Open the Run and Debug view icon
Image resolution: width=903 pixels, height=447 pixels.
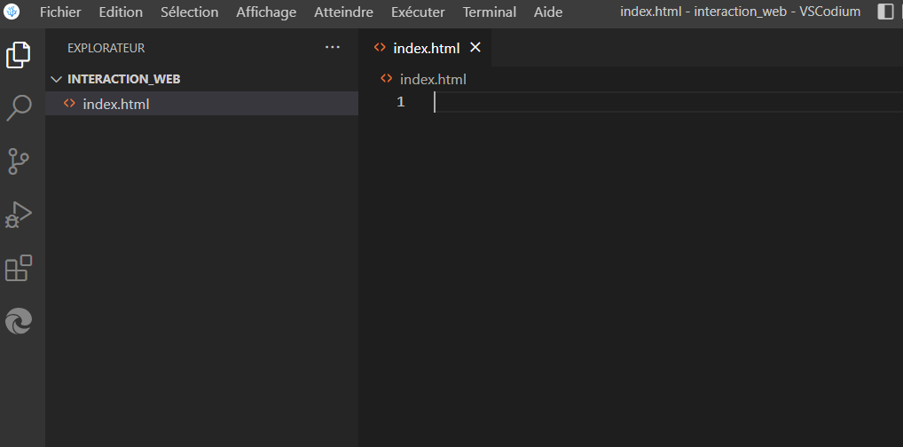tap(19, 215)
